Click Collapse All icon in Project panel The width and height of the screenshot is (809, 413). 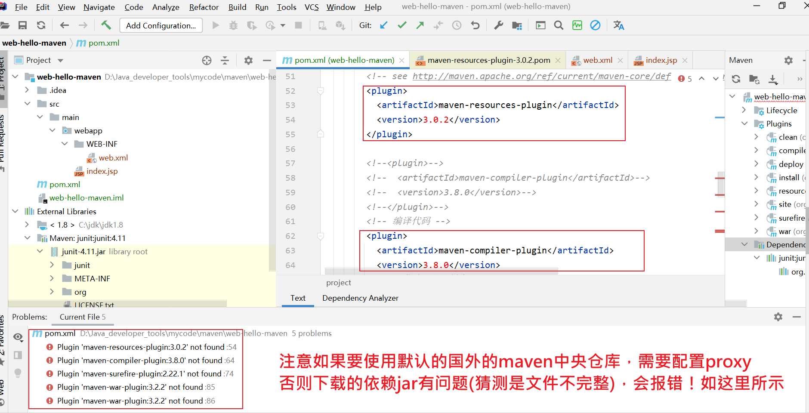[x=225, y=60]
